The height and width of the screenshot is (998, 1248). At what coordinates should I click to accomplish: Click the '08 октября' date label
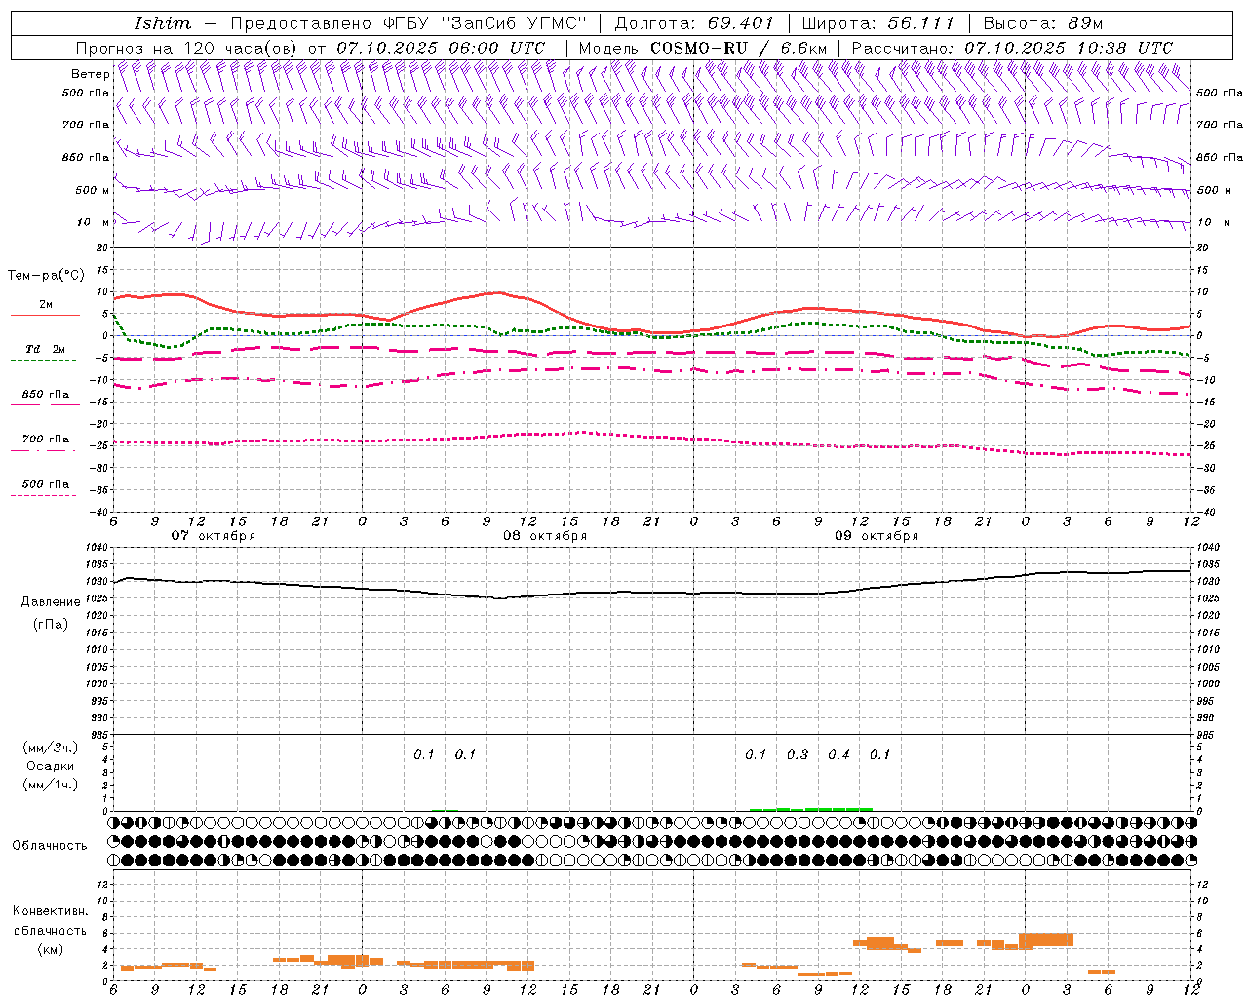[x=545, y=535]
